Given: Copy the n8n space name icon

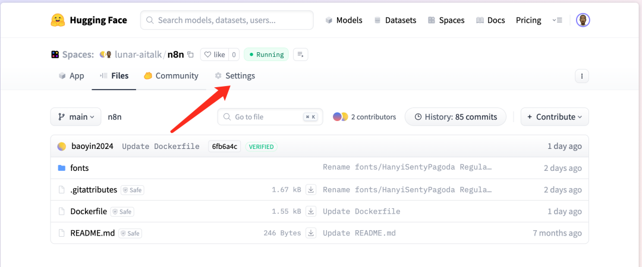Looking at the screenshot, I should coord(190,55).
